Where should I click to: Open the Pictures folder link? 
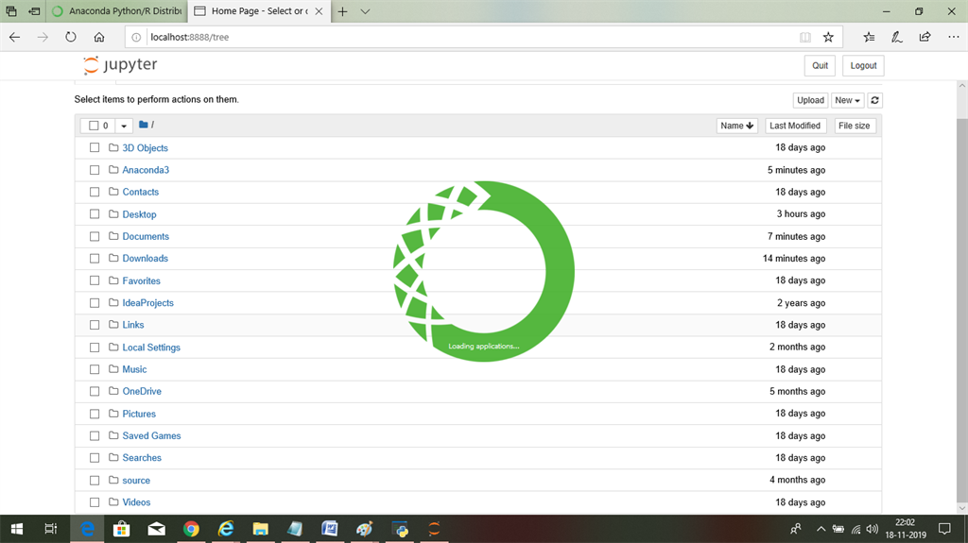(139, 414)
